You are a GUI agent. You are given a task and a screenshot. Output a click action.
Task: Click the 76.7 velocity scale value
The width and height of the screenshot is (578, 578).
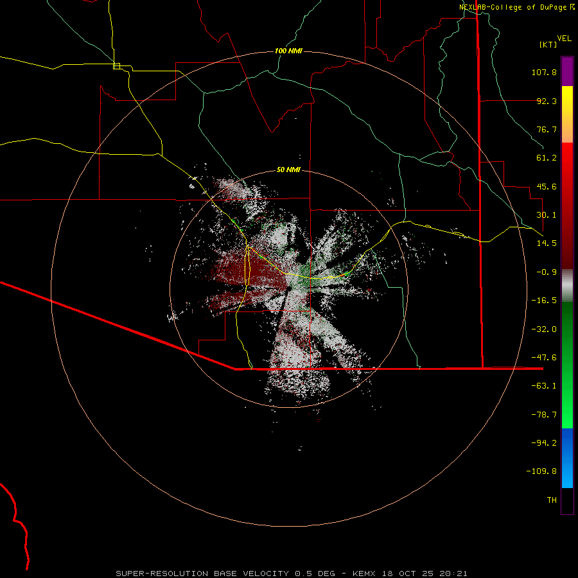point(547,129)
